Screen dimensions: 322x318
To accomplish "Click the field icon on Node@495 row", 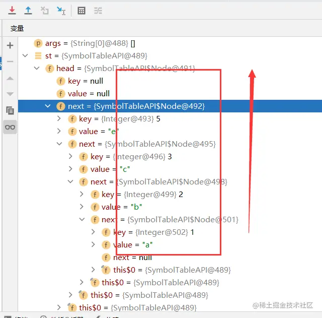I will [x=72, y=144].
